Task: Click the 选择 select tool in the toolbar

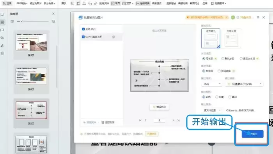Action: coord(7,3)
